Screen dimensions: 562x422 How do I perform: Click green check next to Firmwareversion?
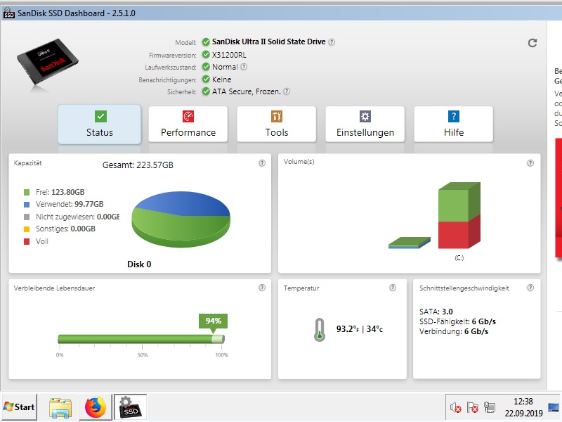click(x=206, y=55)
